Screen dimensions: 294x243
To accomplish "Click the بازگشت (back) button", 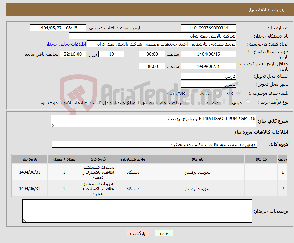I will tap(138, 233).
